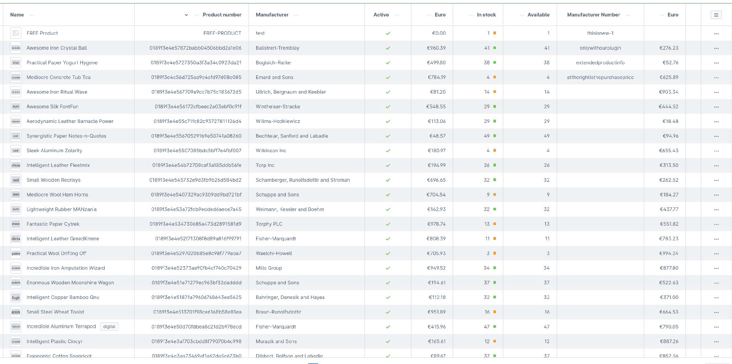Viewport: 732px width, 364px height.
Task: Open row actions for Sleek Aluminum Zolarity
Action: [x=716, y=151]
